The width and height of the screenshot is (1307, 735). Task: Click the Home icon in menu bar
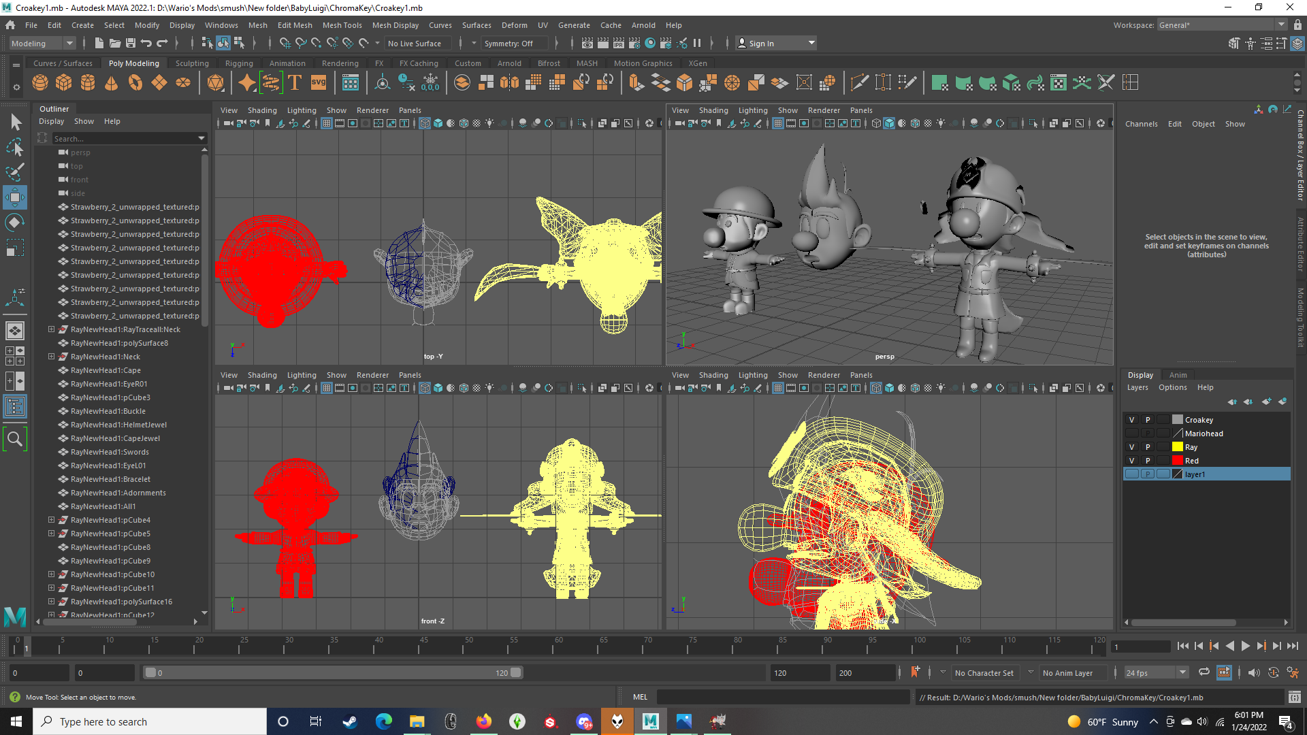click(x=10, y=25)
